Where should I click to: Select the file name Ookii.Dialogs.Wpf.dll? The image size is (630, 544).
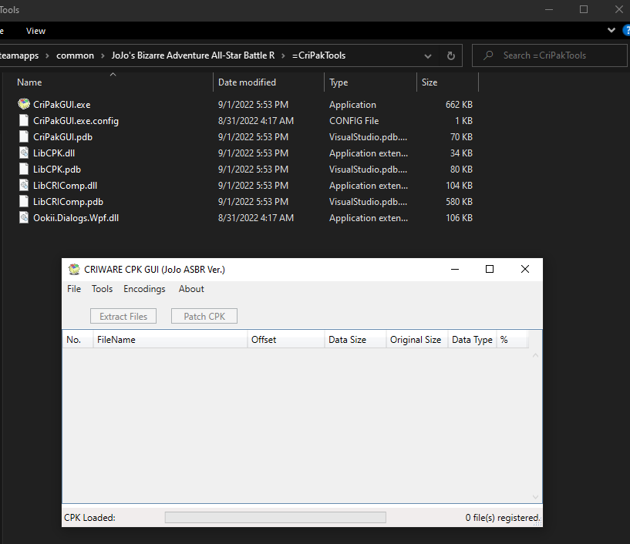pos(76,218)
